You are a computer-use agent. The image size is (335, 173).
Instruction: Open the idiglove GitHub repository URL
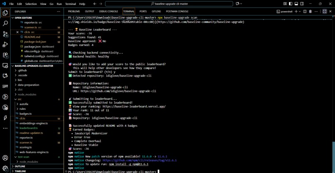118,91
